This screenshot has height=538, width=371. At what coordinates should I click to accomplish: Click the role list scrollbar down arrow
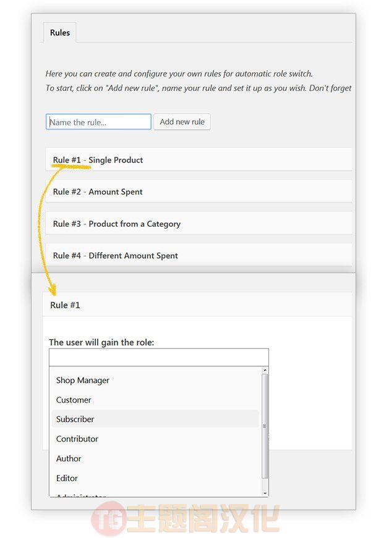pos(265,493)
